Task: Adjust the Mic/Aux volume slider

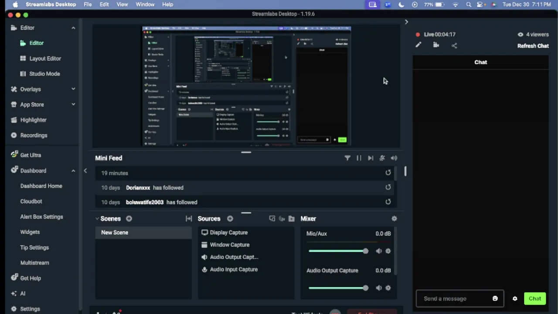Action: click(x=338, y=251)
